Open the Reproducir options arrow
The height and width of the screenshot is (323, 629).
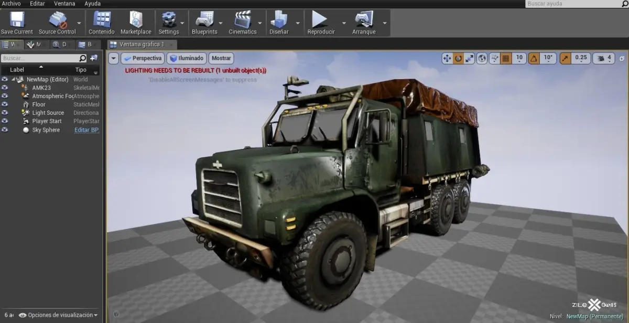(344, 23)
